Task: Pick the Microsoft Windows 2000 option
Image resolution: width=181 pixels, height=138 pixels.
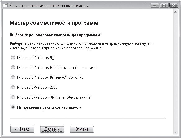Action: tap(13, 87)
